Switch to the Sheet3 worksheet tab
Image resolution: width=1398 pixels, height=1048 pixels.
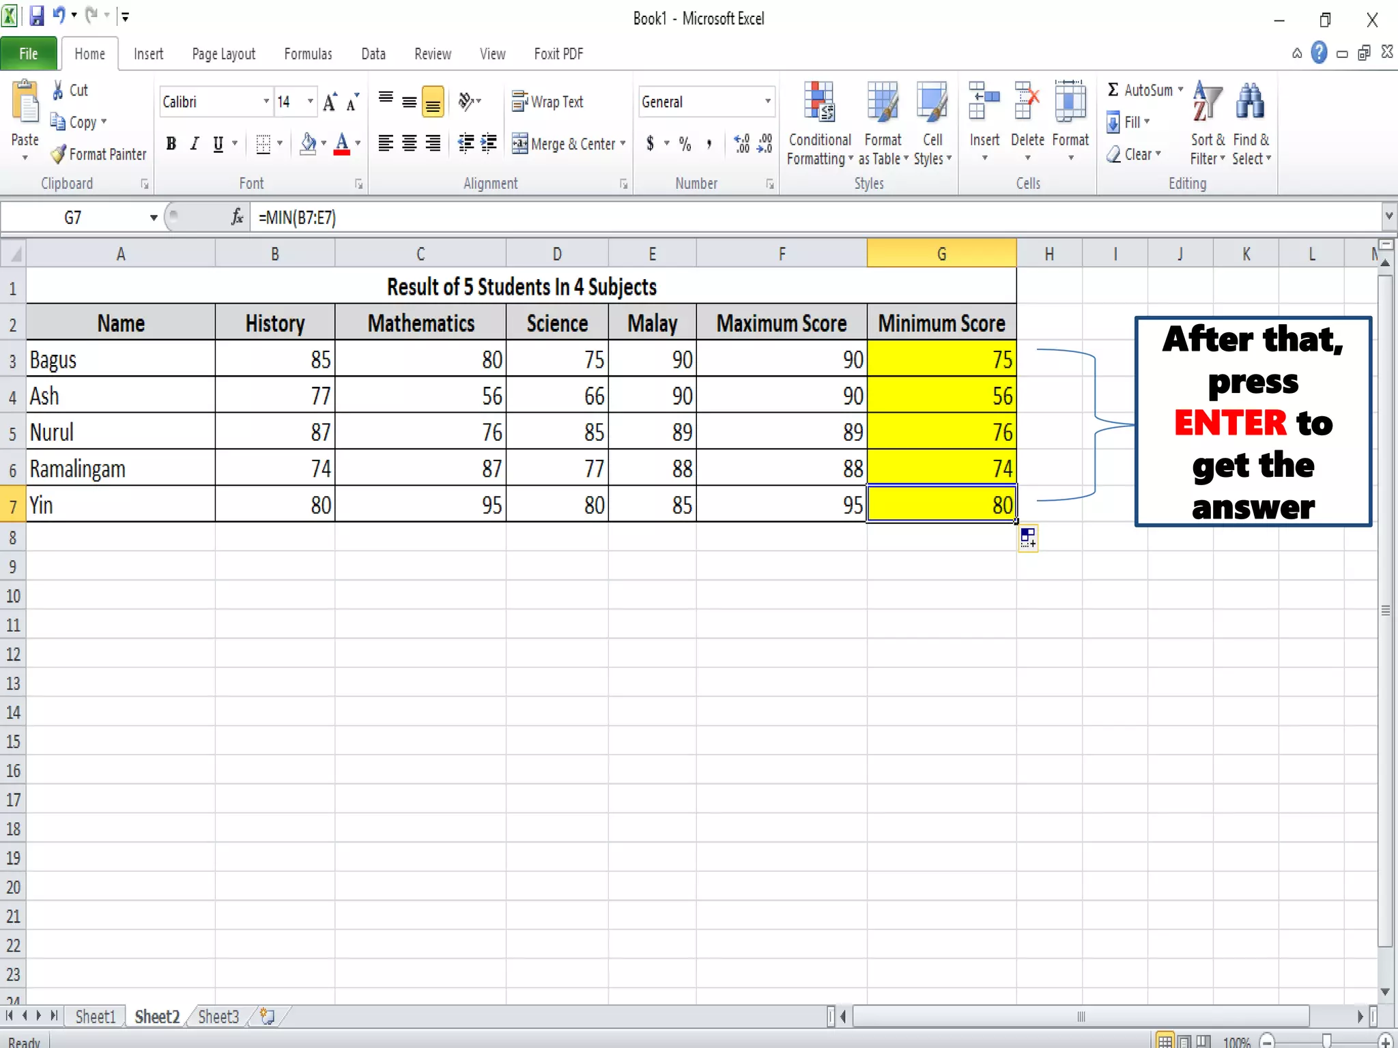(218, 1017)
